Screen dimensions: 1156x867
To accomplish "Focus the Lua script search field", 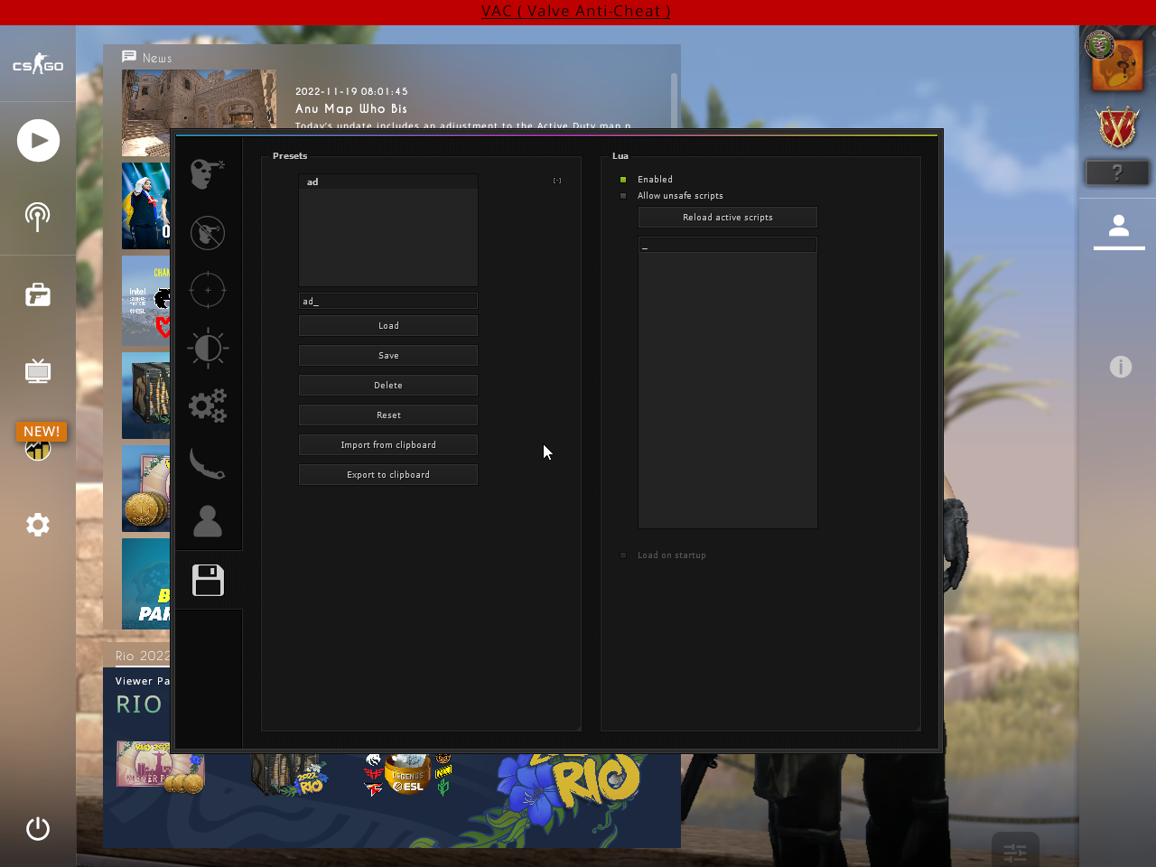I will click(x=728, y=246).
